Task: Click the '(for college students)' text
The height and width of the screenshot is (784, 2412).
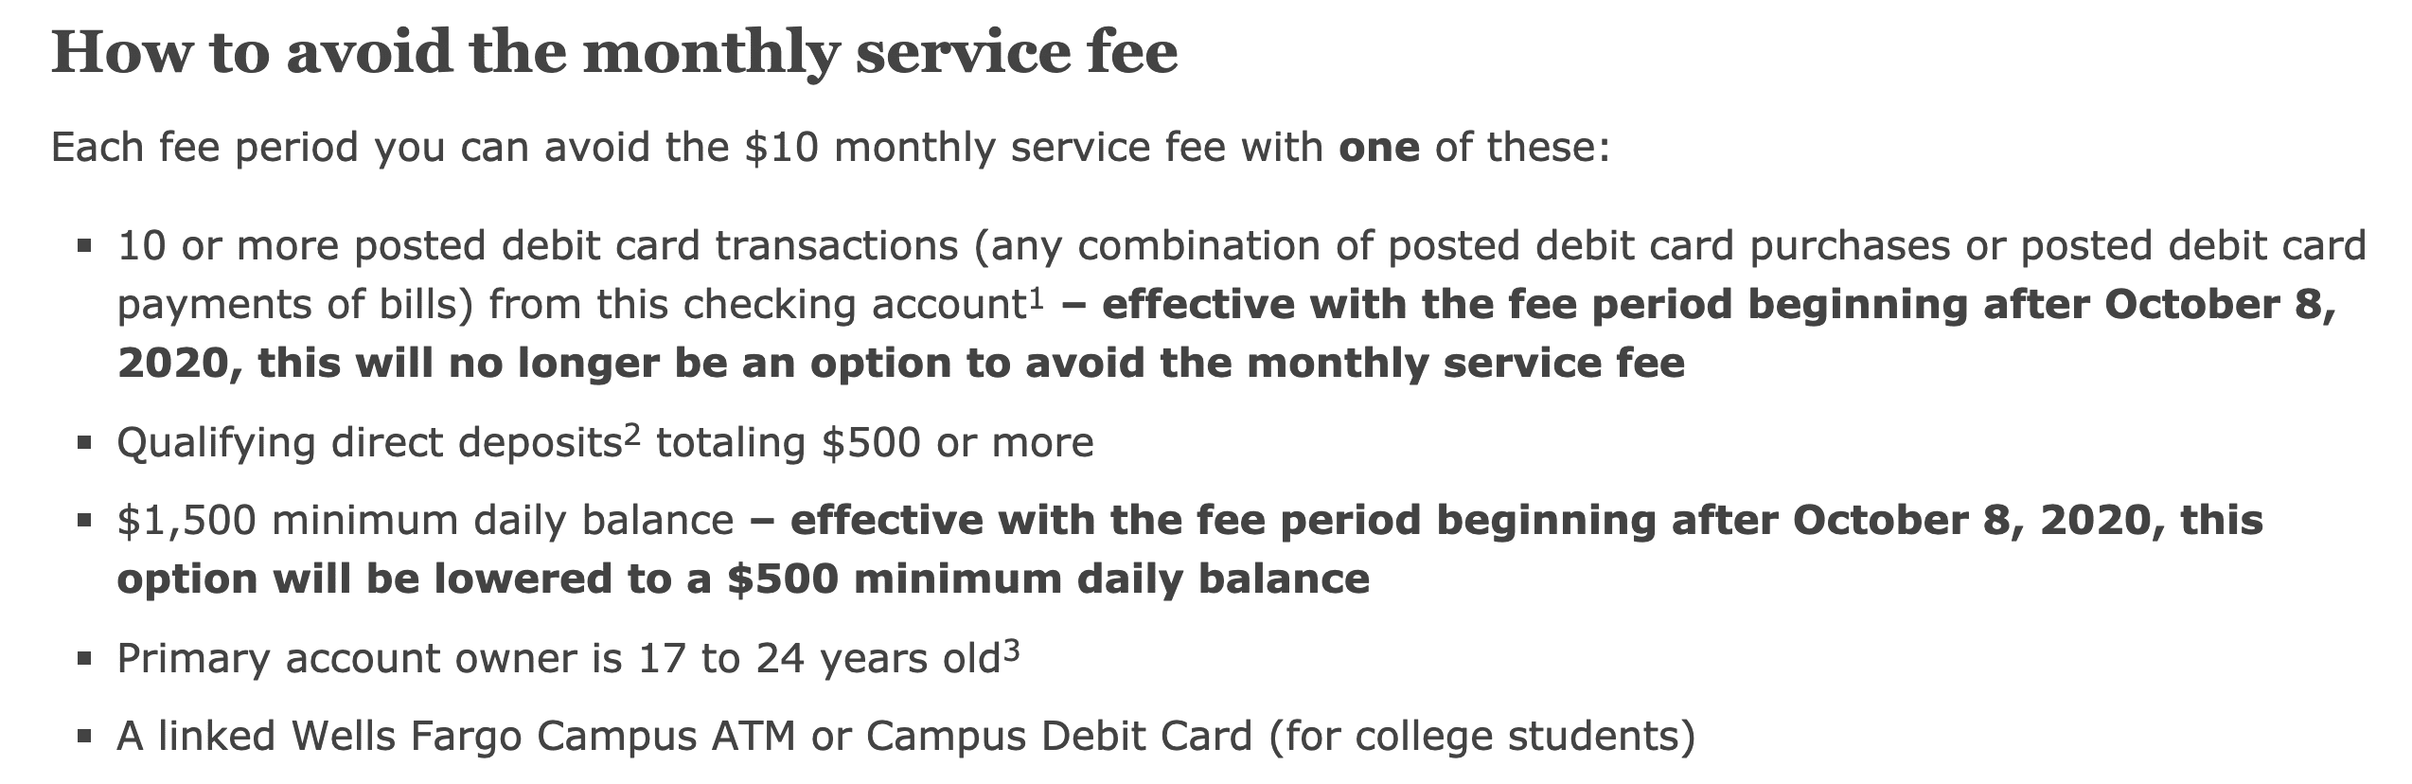Action: click(1482, 738)
